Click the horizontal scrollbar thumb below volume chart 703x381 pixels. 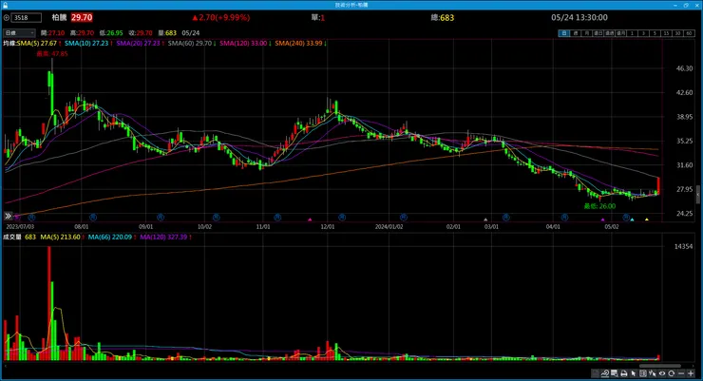[660, 366]
